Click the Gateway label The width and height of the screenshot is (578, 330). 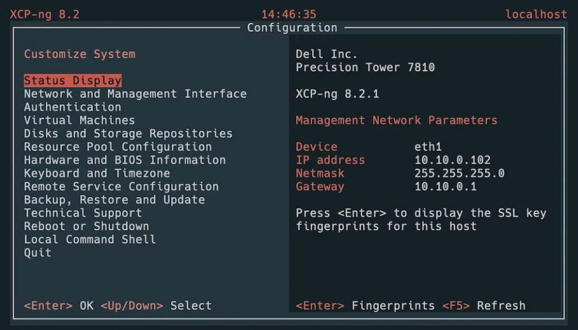tap(320, 186)
